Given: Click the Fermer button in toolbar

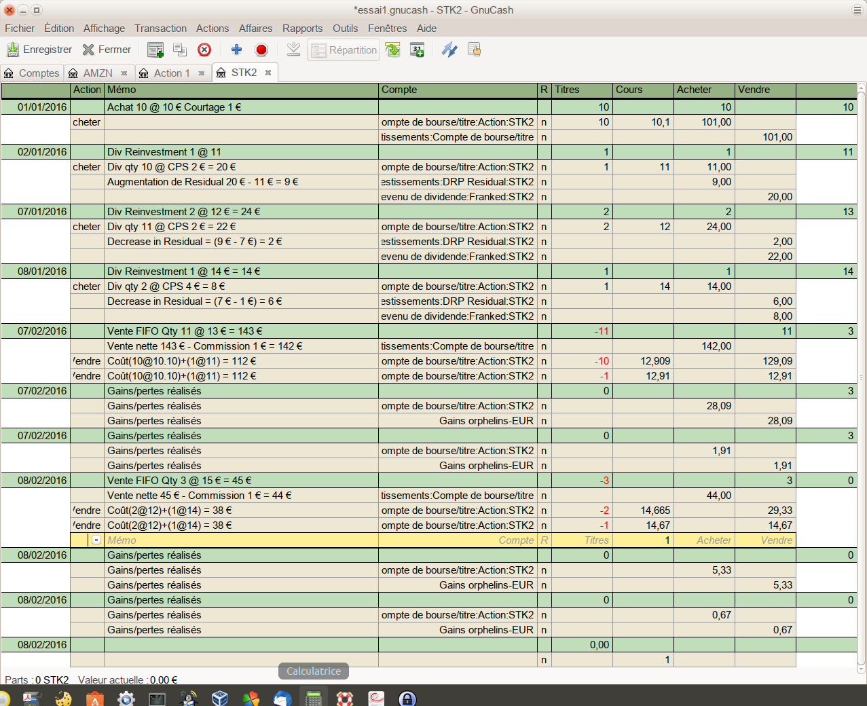Looking at the screenshot, I should pos(107,50).
